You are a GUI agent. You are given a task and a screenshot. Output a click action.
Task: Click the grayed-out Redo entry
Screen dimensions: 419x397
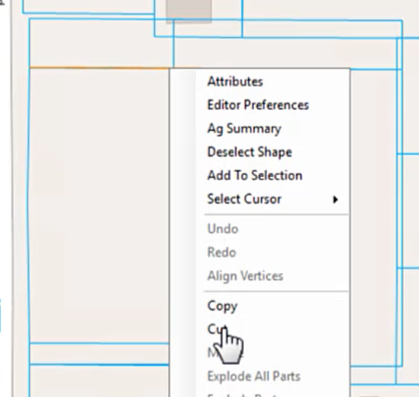(x=221, y=252)
